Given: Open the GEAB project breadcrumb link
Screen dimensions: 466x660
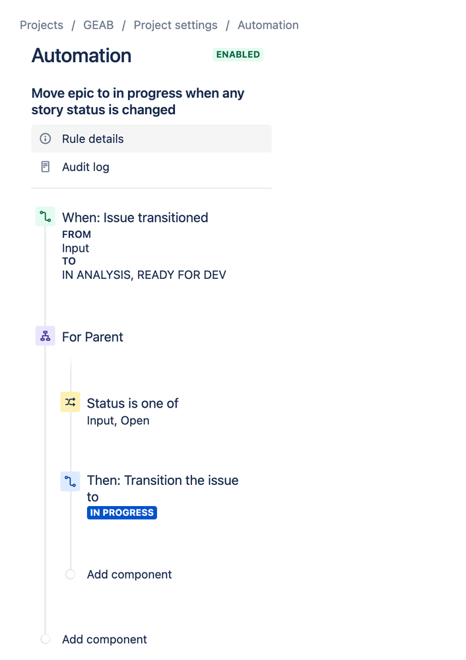Looking at the screenshot, I should (98, 24).
